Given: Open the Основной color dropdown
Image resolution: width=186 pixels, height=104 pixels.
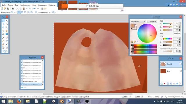Looking at the screenshot, I should [138, 22].
